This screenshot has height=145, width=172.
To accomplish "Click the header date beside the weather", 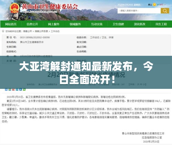I will pos(129,5).
